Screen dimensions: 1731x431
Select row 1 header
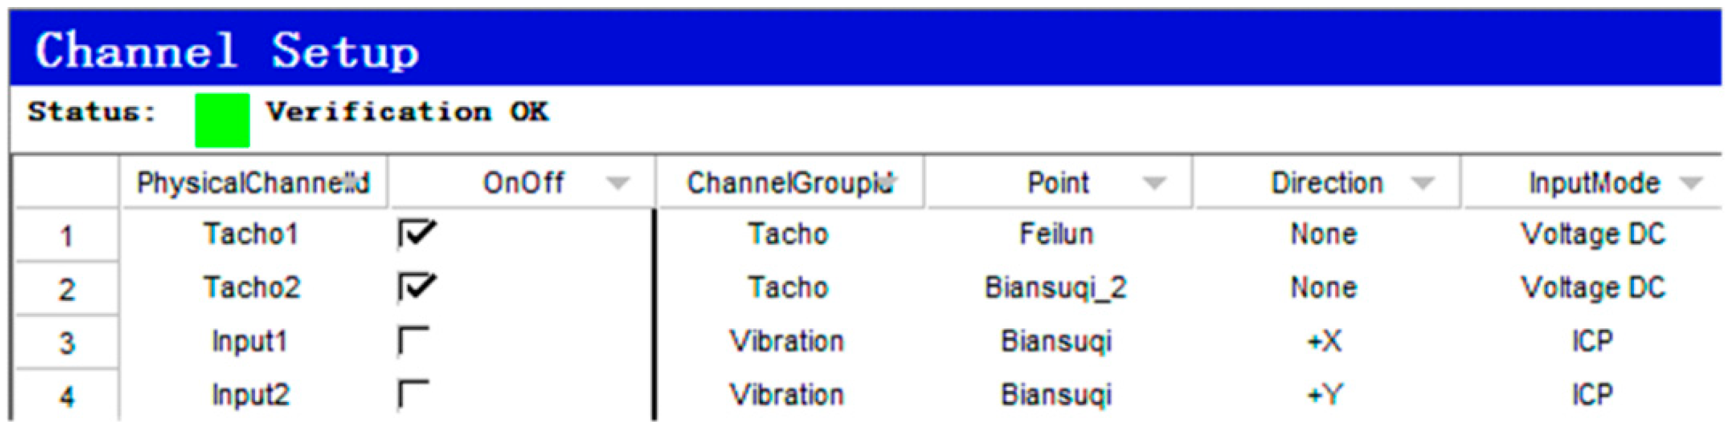pyautogui.click(x=66, y=236)
